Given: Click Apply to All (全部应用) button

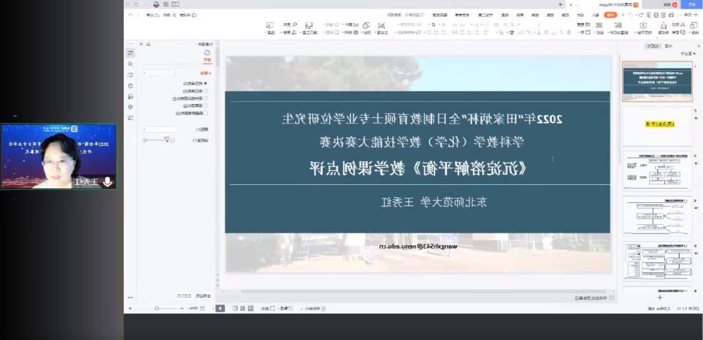Looking at the screenshot, I should [x=203, y=296].
